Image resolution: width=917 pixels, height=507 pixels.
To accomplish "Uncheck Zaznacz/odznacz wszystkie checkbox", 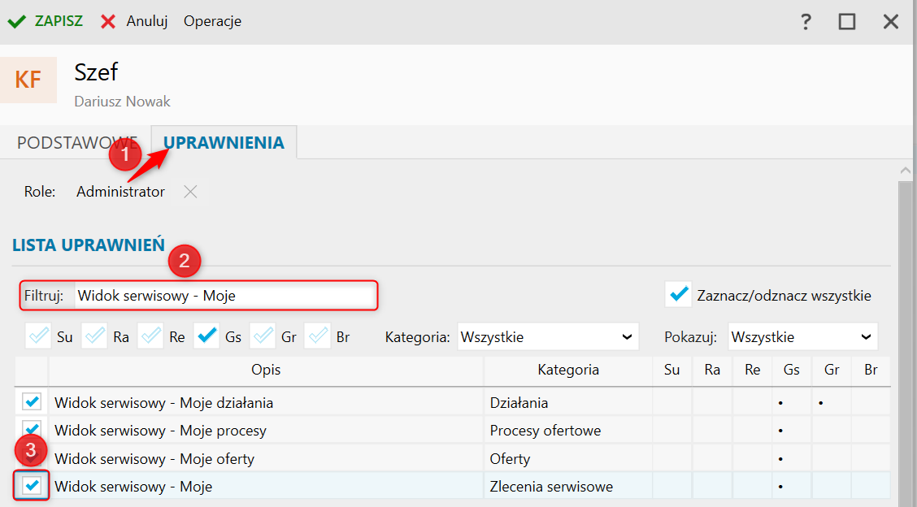I will click(x=678, y=294).
